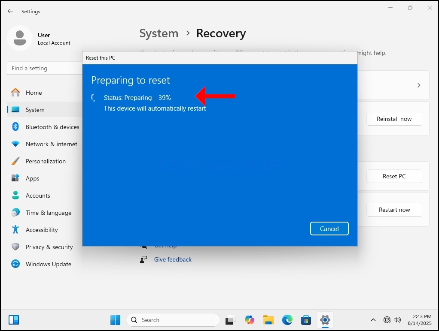The image size is (439, 331).
Task: Click the Settings gear taskbar icon
Action: point(325,320)
